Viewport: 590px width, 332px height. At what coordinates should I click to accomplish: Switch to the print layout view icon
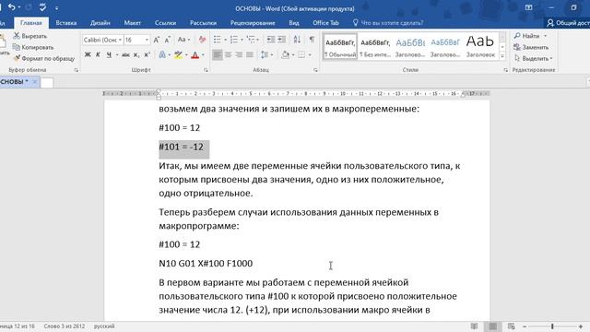(x=492, y=326)
